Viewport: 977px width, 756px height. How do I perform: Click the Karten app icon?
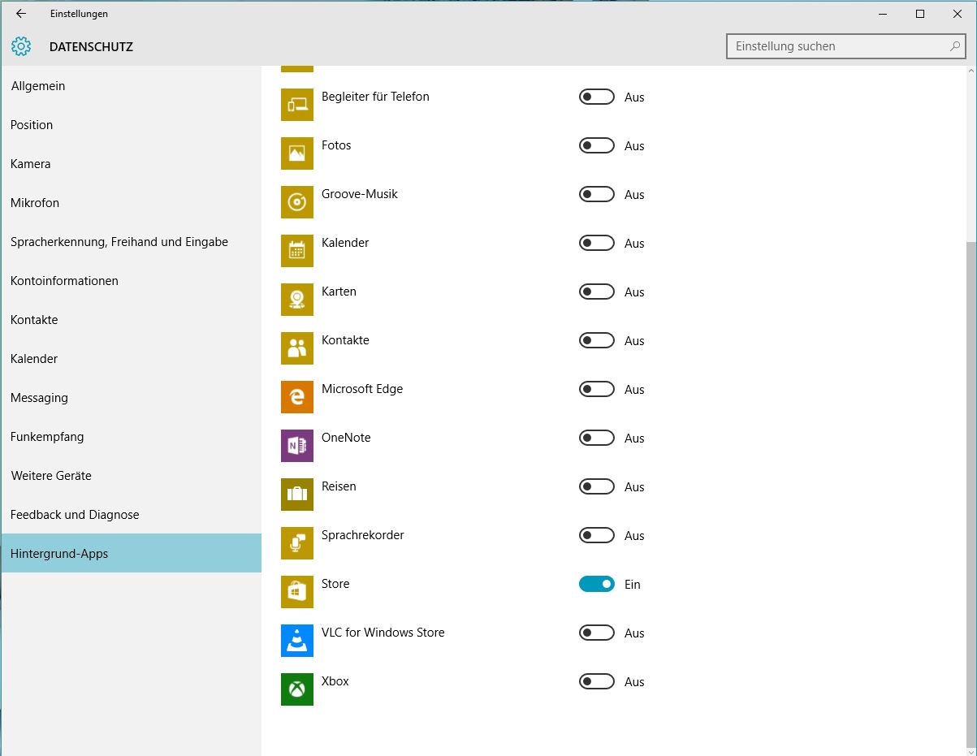click(297, 300)
